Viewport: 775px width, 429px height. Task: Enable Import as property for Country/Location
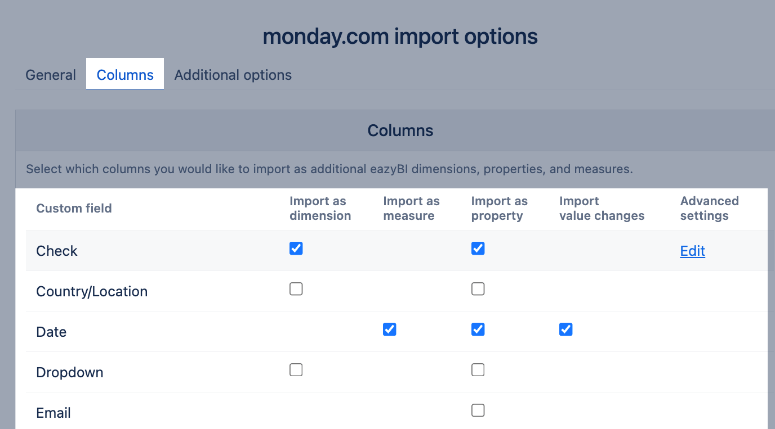tap(478, 289)
